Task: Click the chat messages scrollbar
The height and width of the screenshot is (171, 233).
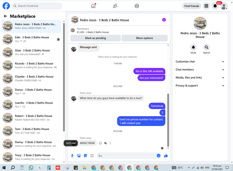Action: click(x=168, y=120)
